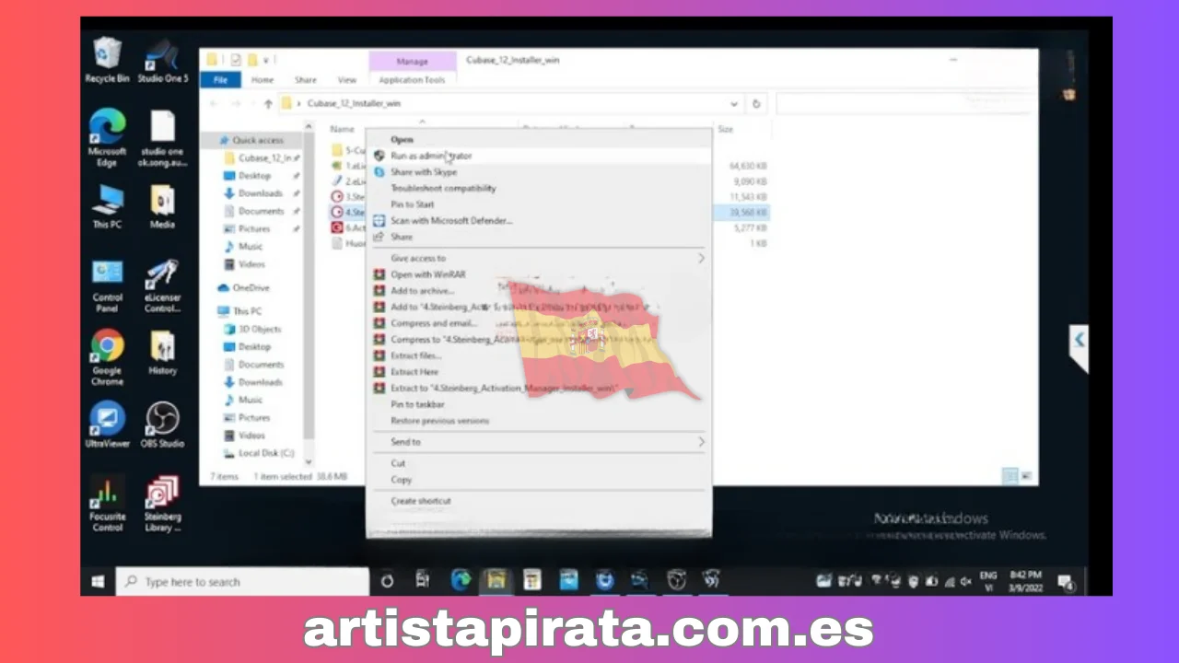
Task: Expand the Send to submenu
Action: [x=539, y=442]
